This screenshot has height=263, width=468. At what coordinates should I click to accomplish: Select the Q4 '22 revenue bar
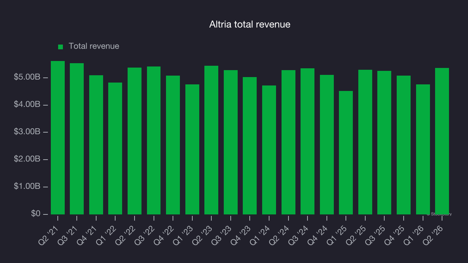tap(173, 145)
